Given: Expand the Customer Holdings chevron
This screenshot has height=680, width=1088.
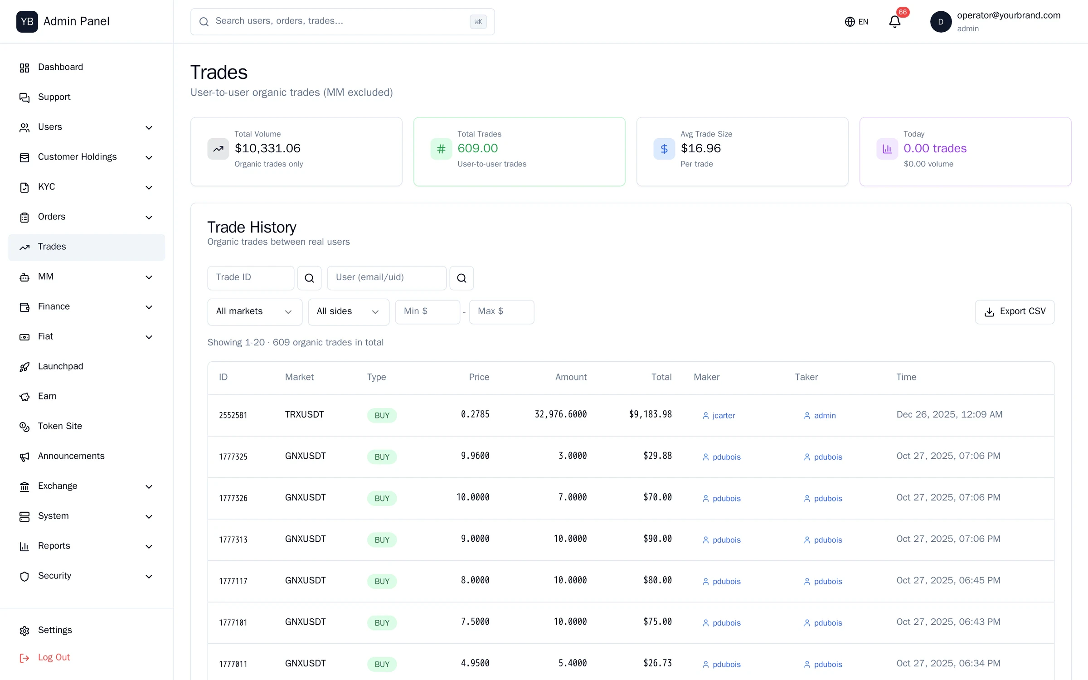Looking at the screenshot, I should (x=149, y=157).
